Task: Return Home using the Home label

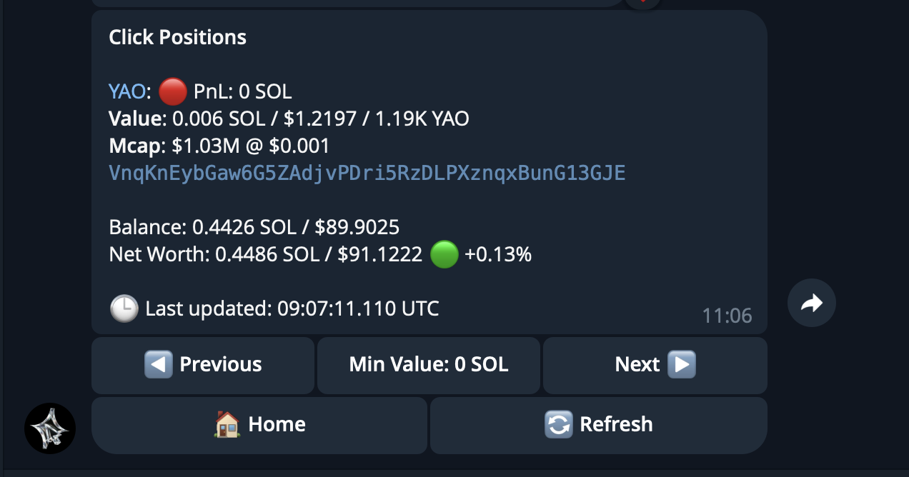Action: pyautogui.click(x=277, y=424)
